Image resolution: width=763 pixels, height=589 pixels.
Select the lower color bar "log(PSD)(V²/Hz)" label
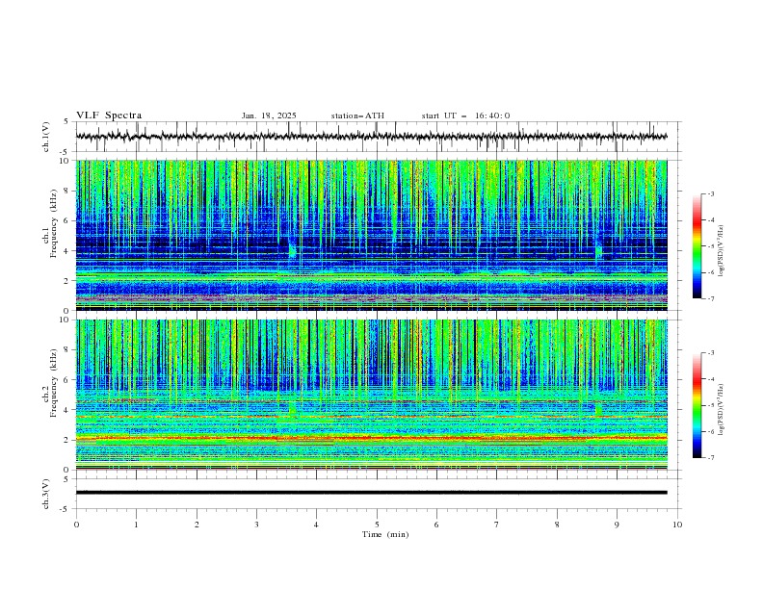tap(721, 410)
